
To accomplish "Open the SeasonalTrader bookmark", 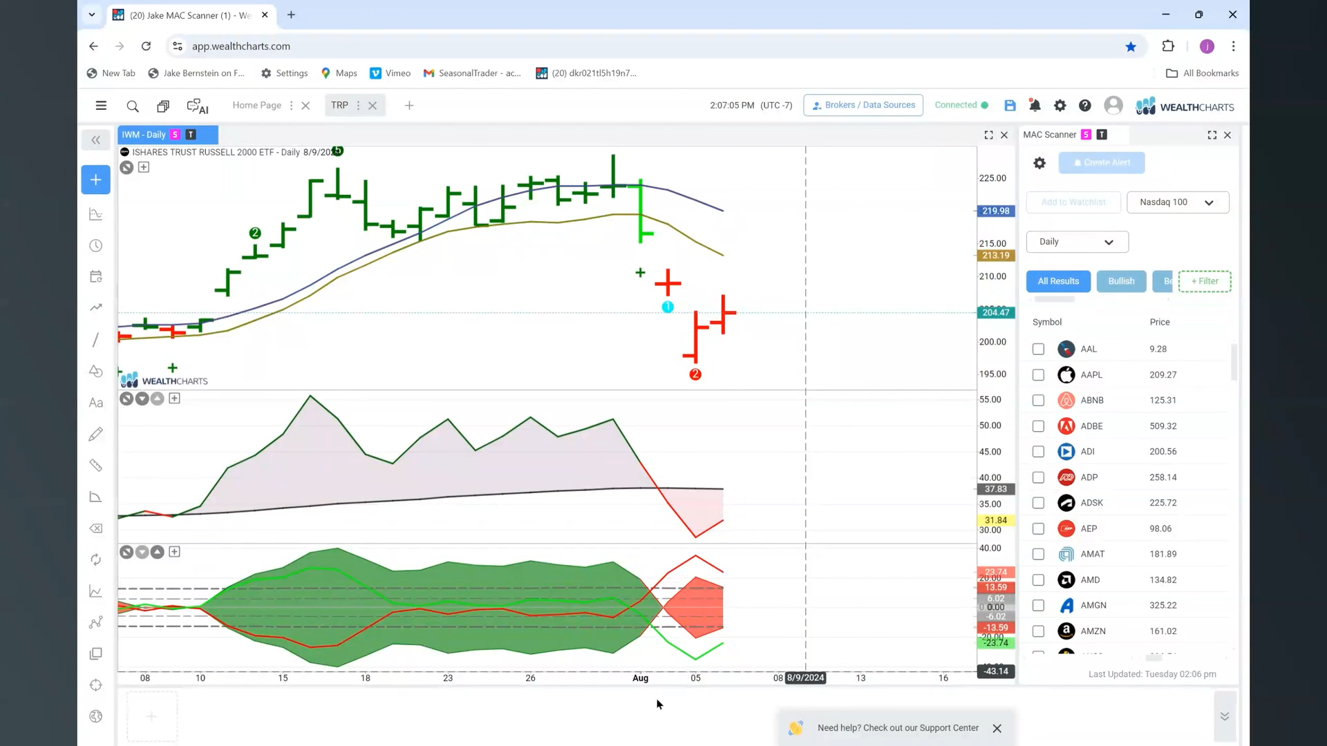I will click(472, 73).
